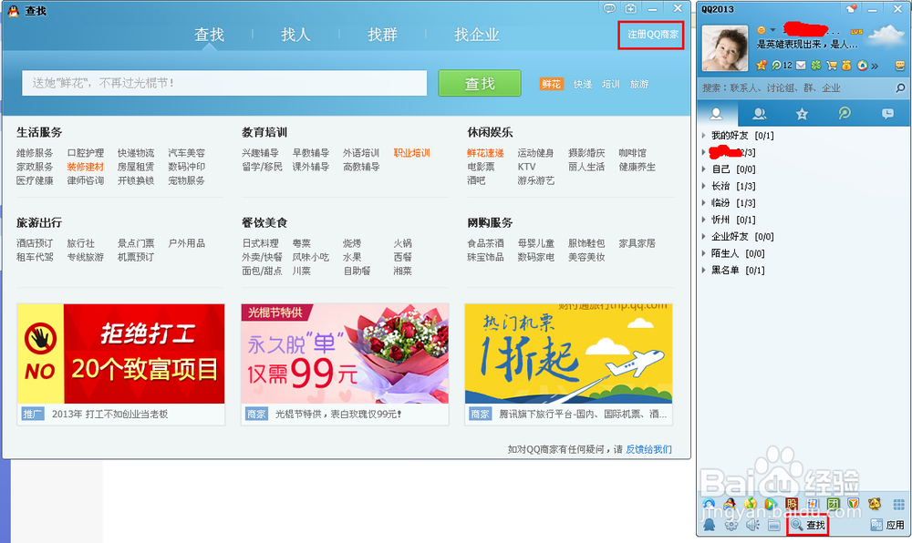Open the Qzone star tab in QQ panel
This screenshot has width=912, height=543.
(x=802, y=114)
